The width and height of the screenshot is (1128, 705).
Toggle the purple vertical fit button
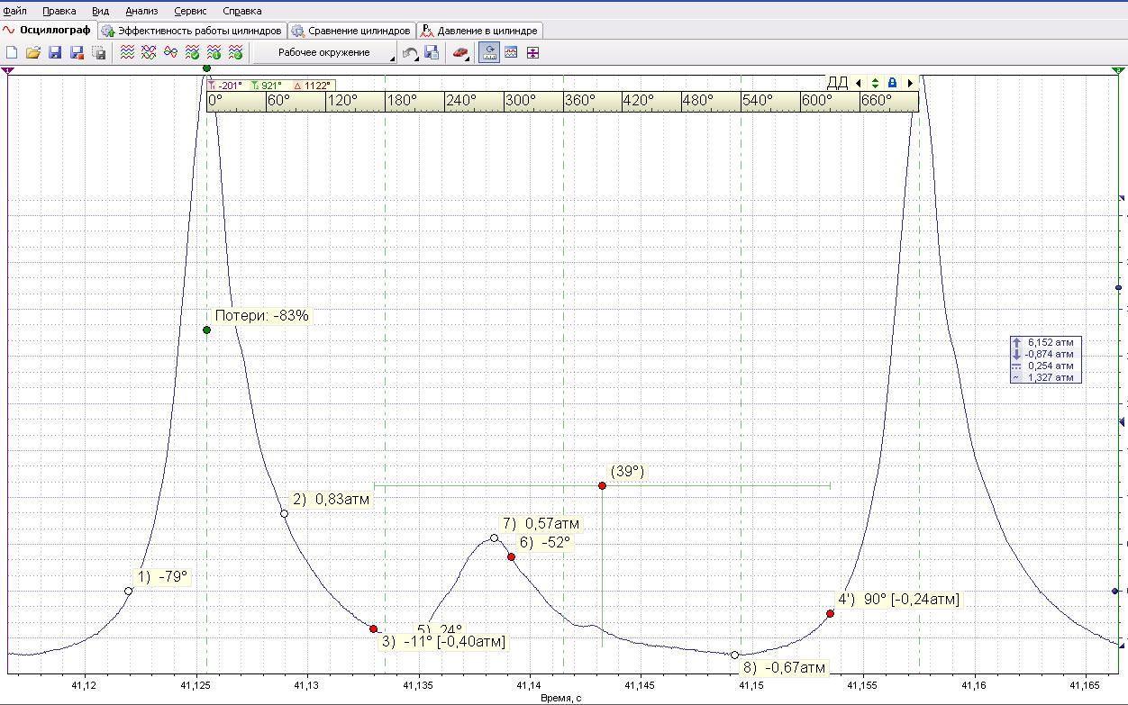click(x=532, y=53)
